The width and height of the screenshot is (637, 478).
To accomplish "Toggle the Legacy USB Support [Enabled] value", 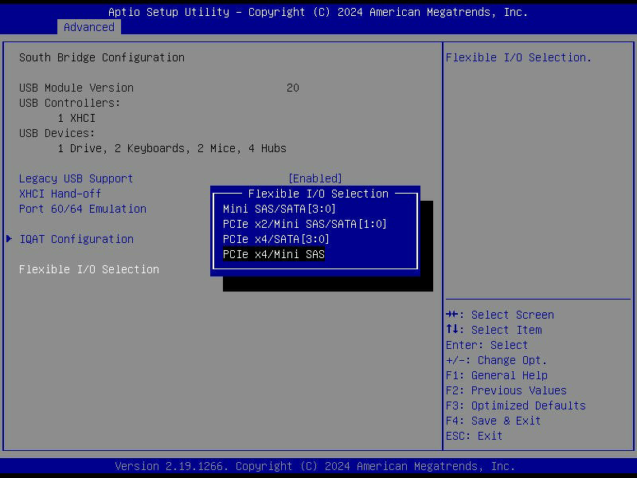I will [315, 178].
